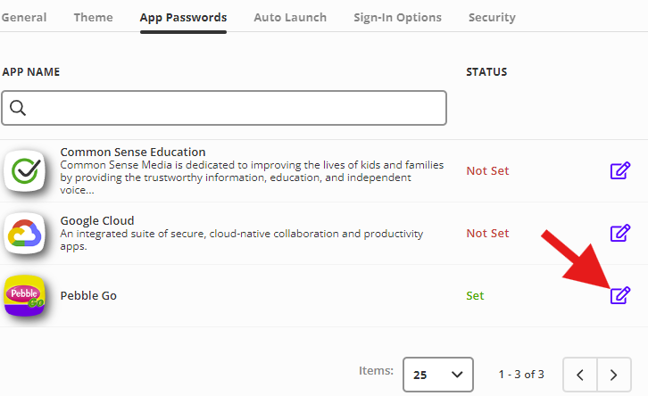Click the Pebble Go app logo
The height and width of the screenshot is (396, 648).
tap(24, 296)
